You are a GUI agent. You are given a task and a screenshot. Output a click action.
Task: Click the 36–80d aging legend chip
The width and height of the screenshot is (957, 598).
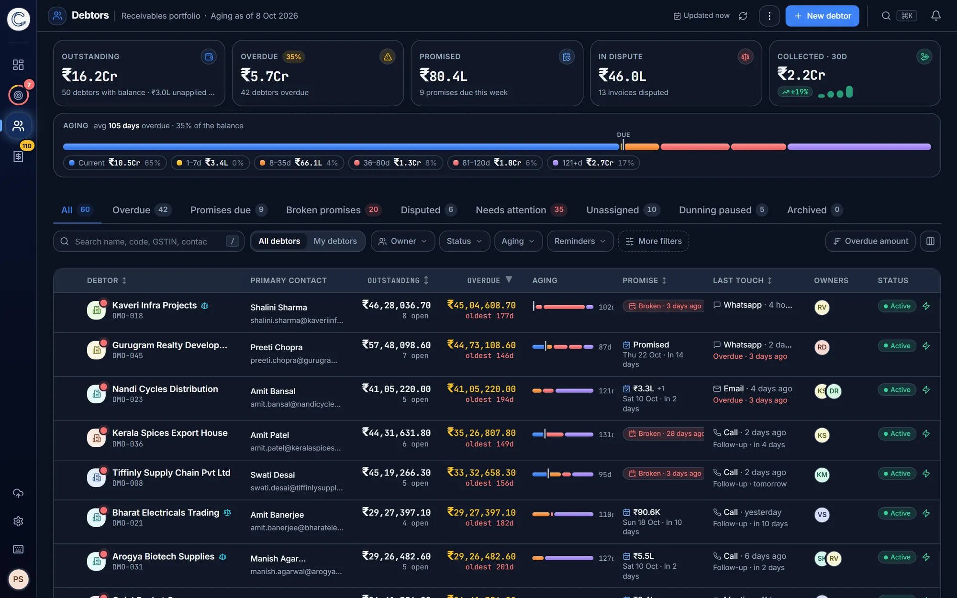click(x=395, y=163)
